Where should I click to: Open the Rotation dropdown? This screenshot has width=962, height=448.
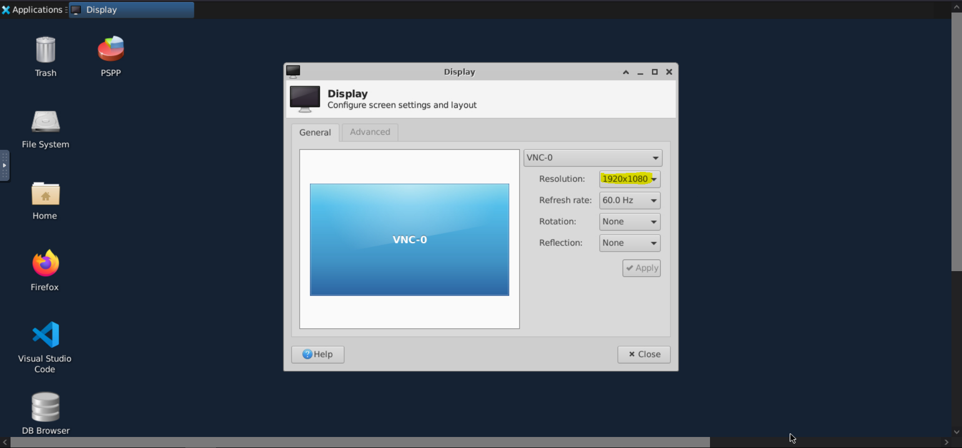click(630, 221)
